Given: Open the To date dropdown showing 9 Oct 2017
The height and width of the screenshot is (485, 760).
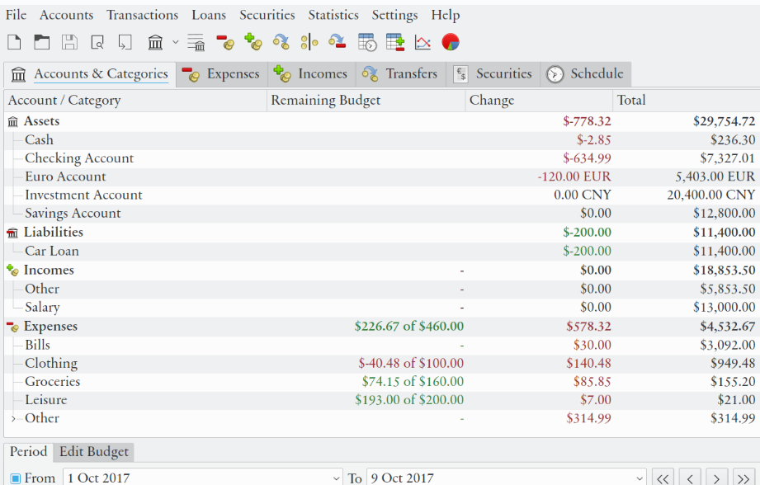Looking at the screenshot, I should pos(640,478).
